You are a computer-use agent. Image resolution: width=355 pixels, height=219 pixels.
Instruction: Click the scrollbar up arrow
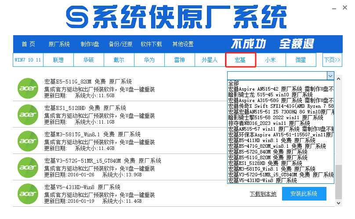point(338,79)
